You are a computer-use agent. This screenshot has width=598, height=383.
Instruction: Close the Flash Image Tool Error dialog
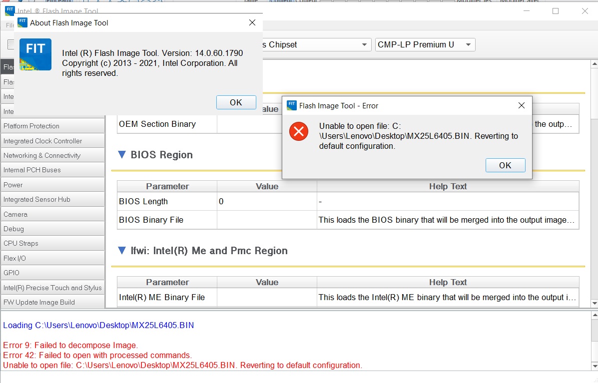point(522,105)
